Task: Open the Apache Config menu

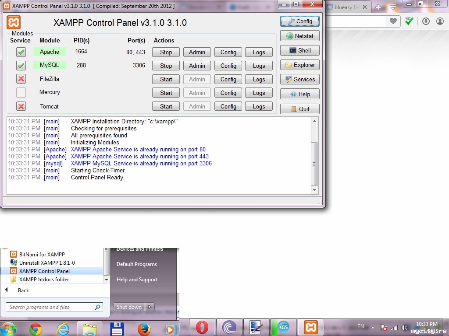Action: click(x=228, y=52)
